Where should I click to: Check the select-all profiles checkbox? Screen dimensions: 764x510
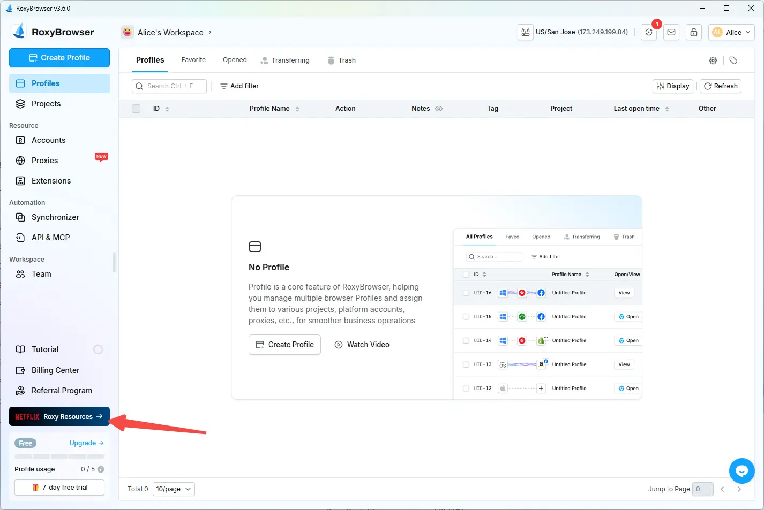[x=136, y=109]
